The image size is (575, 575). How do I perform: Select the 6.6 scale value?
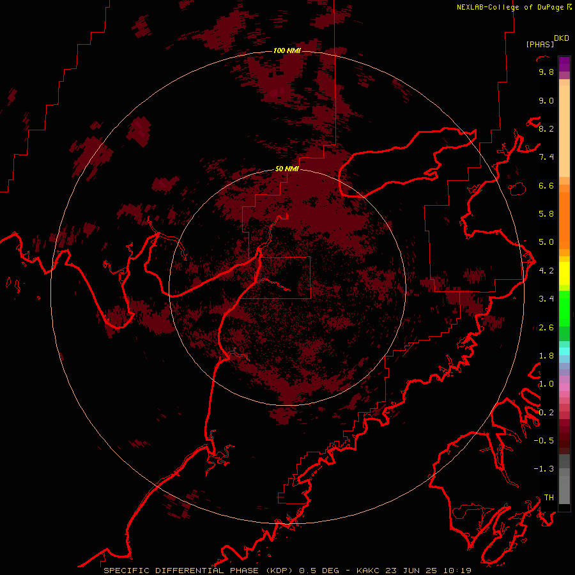click(x=546, y=185)
